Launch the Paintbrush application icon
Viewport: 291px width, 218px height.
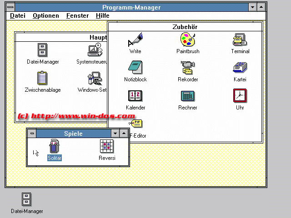click(188, 40)
